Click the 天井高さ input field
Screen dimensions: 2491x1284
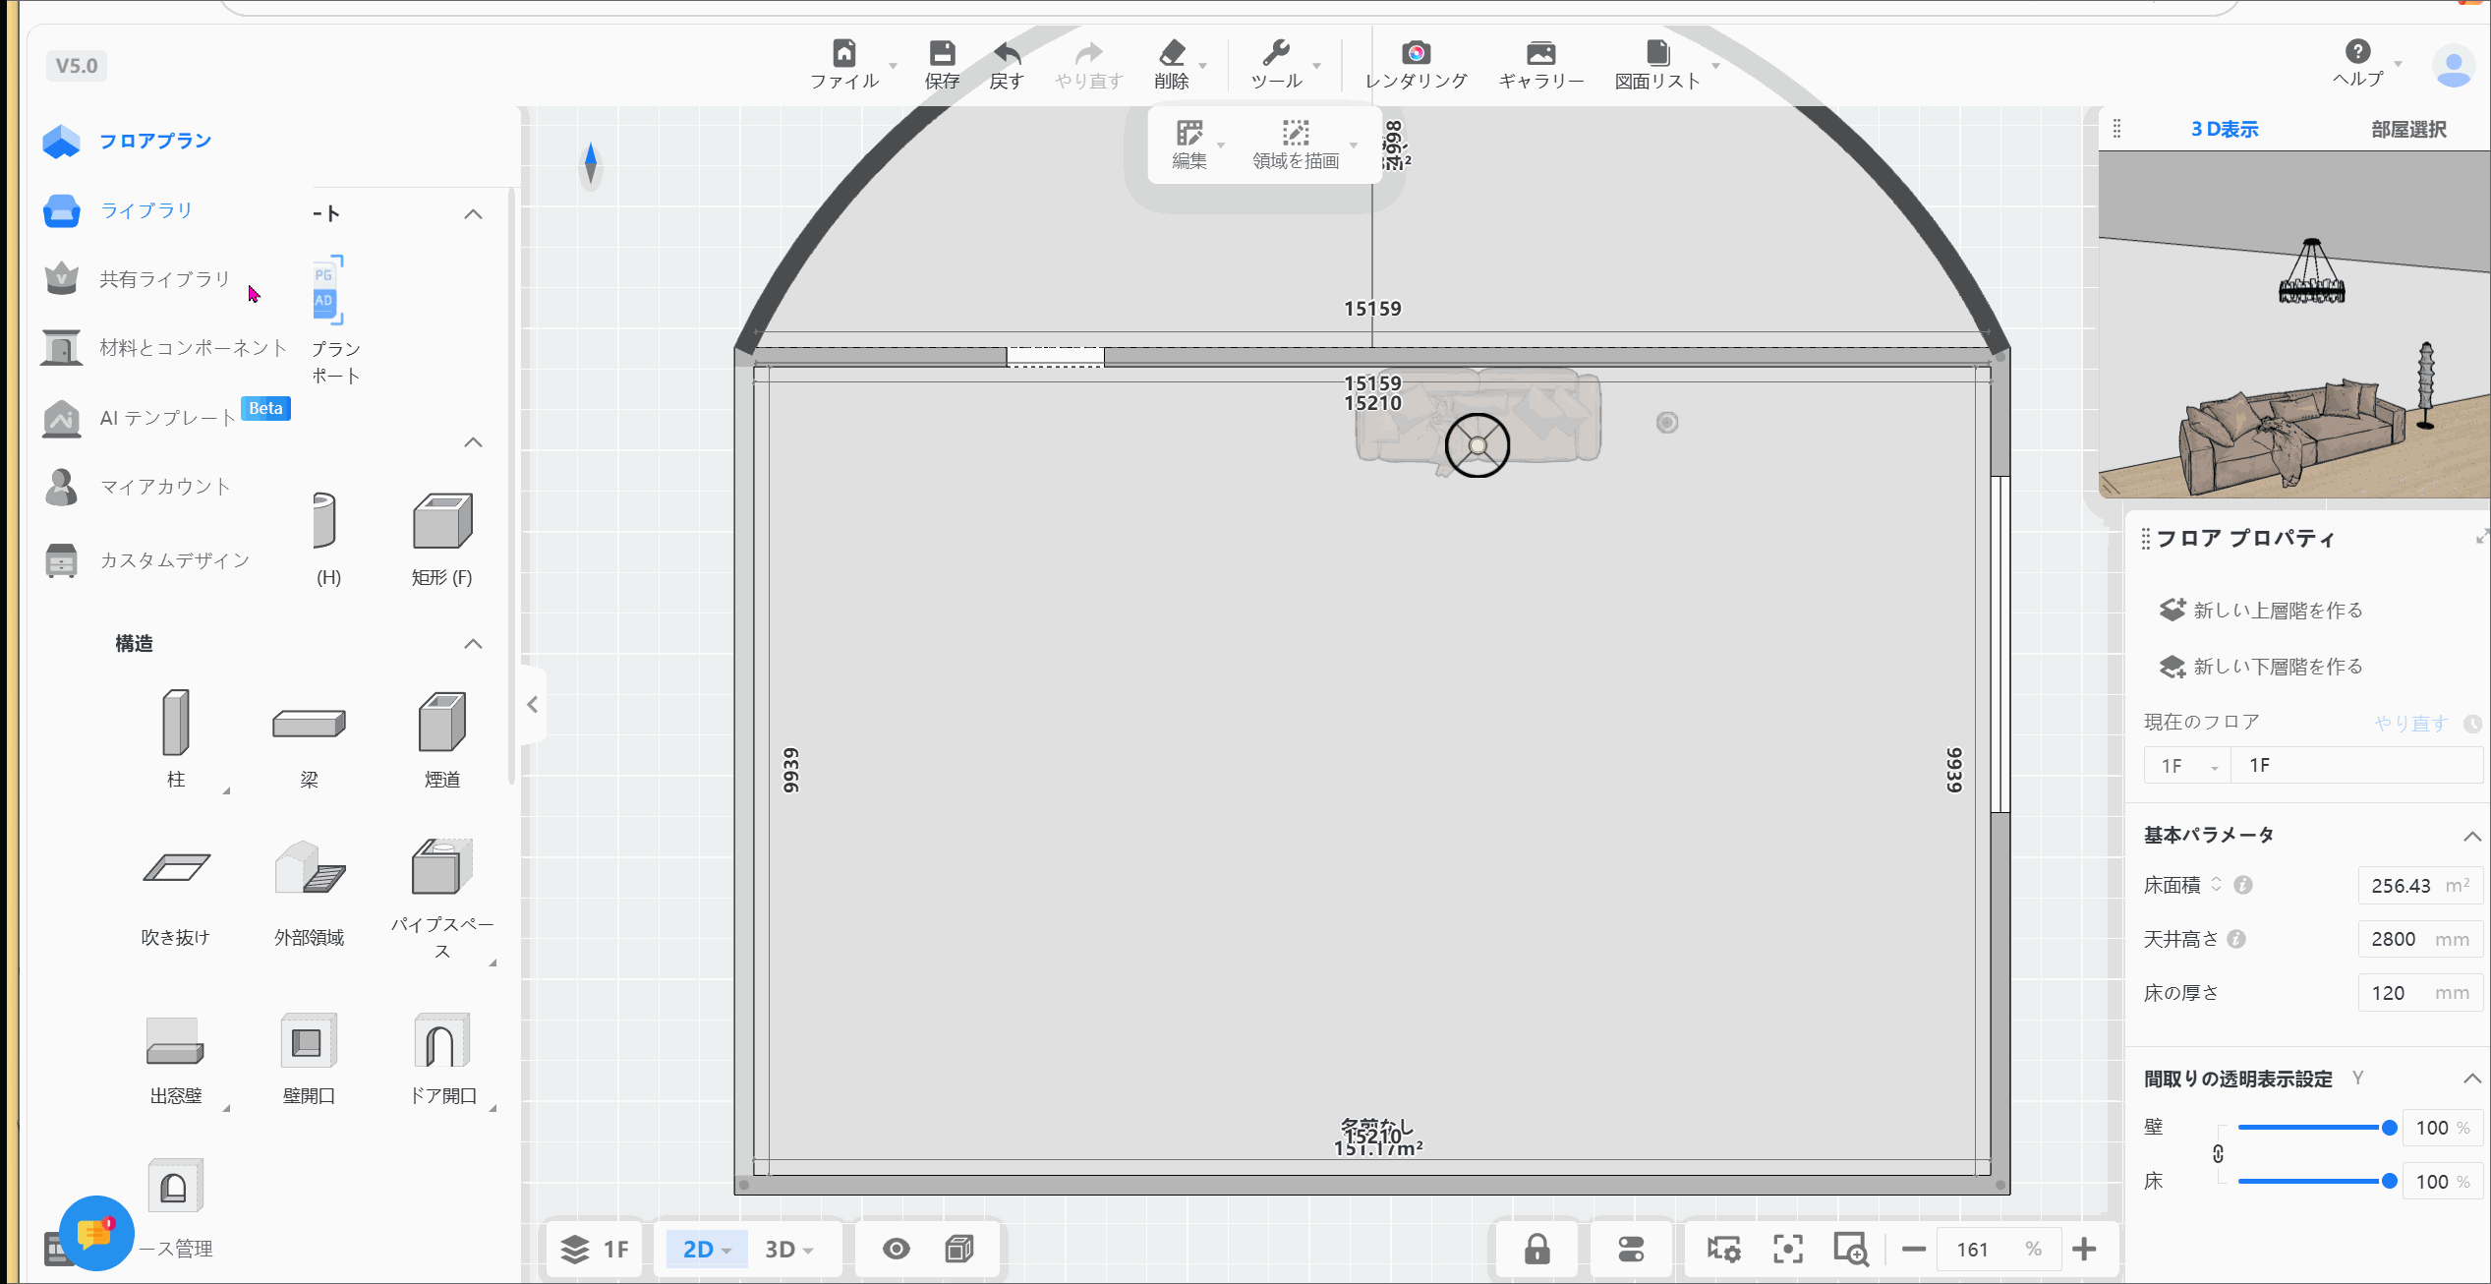pos(2420,939)
